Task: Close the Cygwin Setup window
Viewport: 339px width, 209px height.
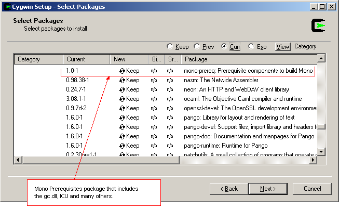Action: pyautogui.click(x=332, y=7)
